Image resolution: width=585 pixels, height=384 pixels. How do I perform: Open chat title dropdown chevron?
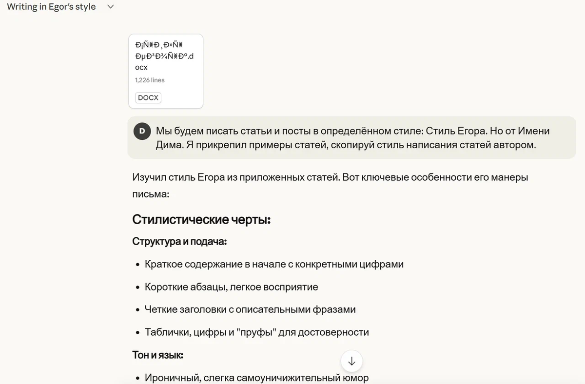(111, 7)
